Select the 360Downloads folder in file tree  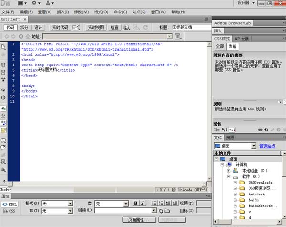click(260, 182)
